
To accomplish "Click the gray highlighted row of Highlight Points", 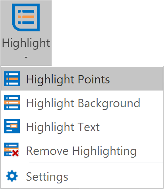I will [x=82, y=79].
